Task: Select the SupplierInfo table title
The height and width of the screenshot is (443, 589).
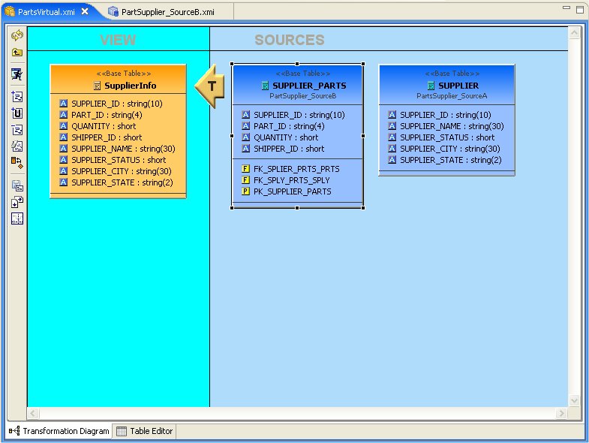Action: pyautogui.click(x=131, y=86)
